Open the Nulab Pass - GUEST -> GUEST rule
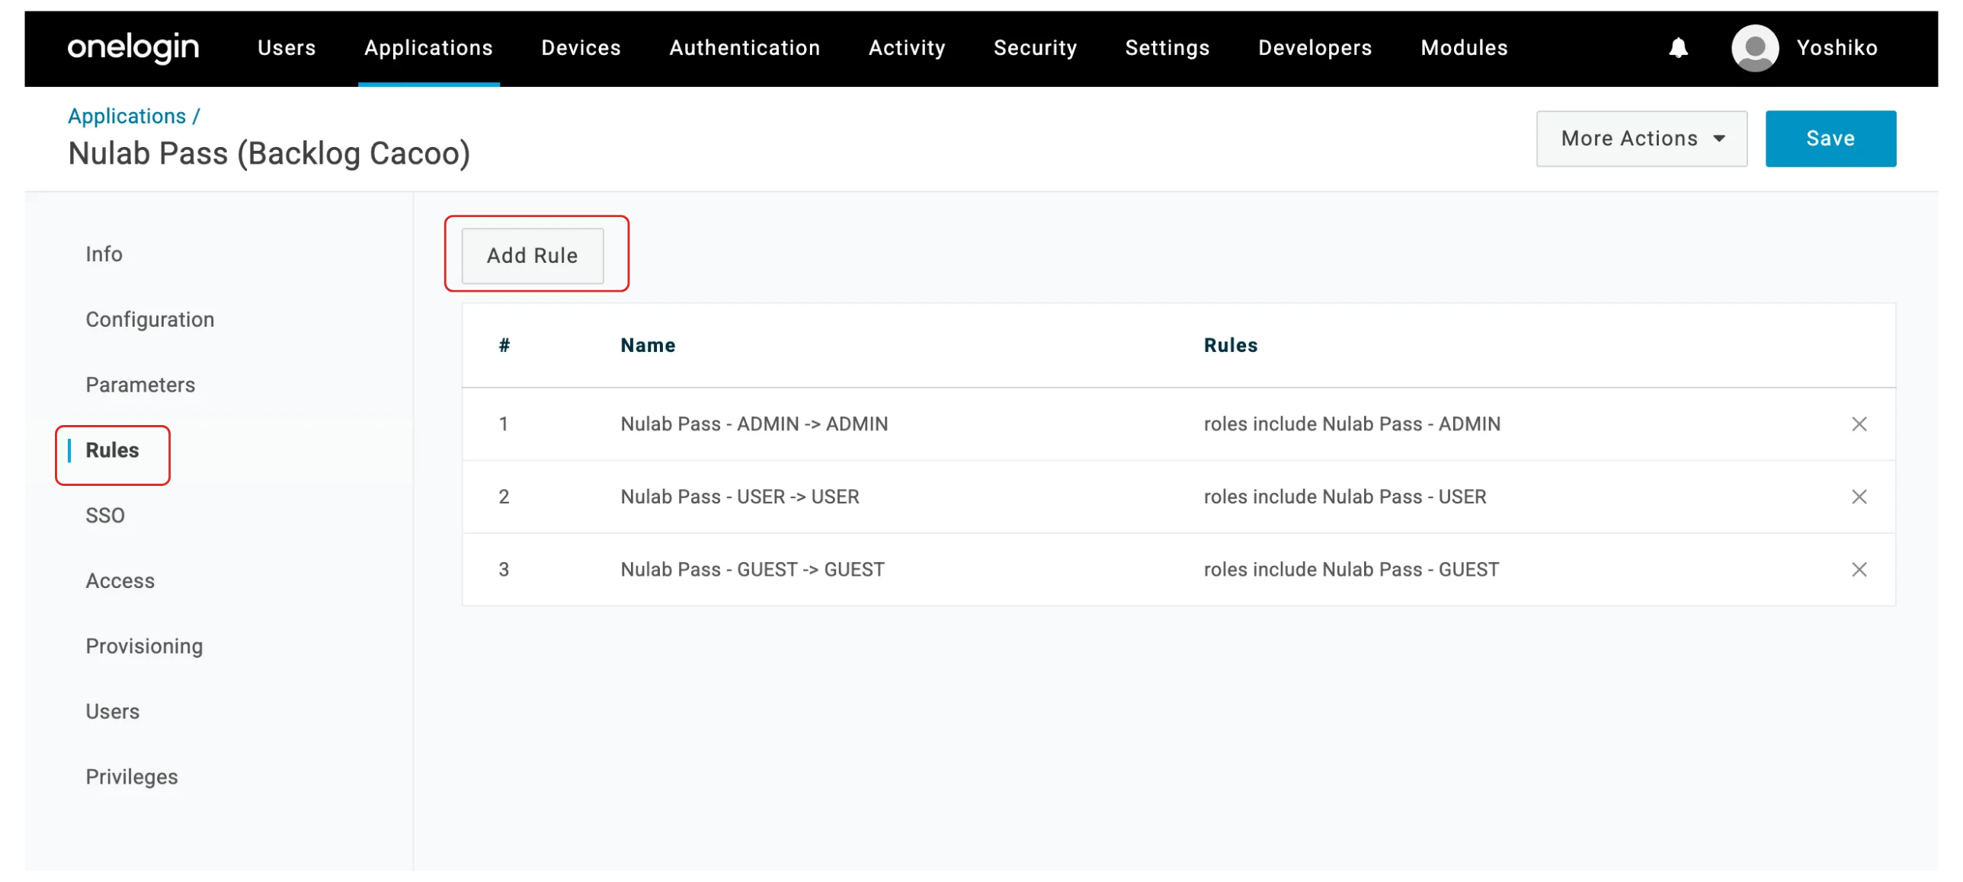1963x882 pixels. coord(752,569)
